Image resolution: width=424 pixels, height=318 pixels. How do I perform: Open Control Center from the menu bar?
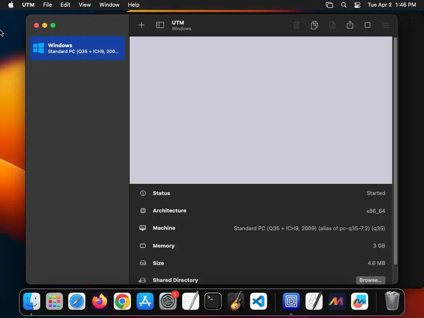coord(357,5)
